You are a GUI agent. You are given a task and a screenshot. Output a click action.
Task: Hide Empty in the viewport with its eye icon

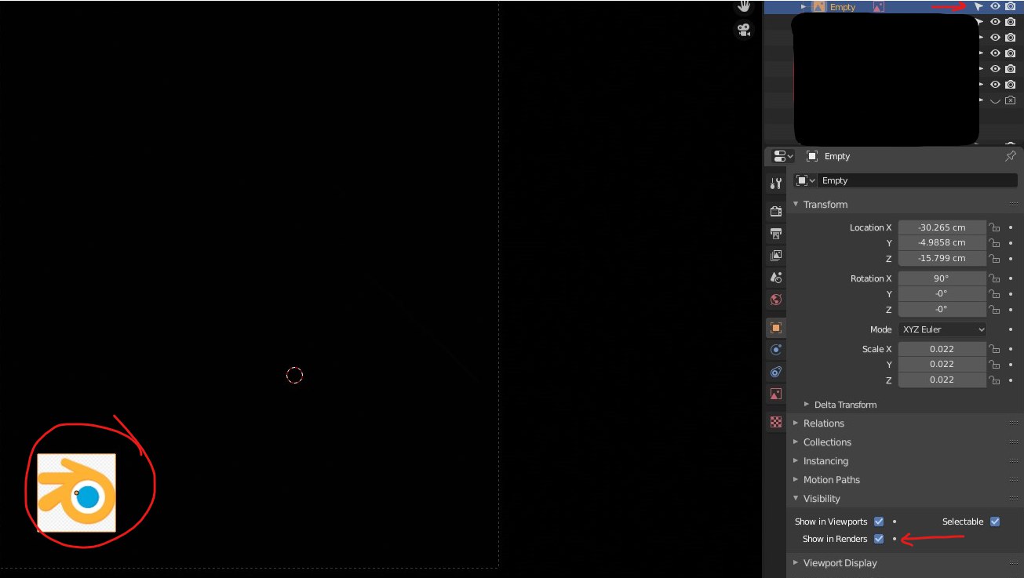click(995, 6)
